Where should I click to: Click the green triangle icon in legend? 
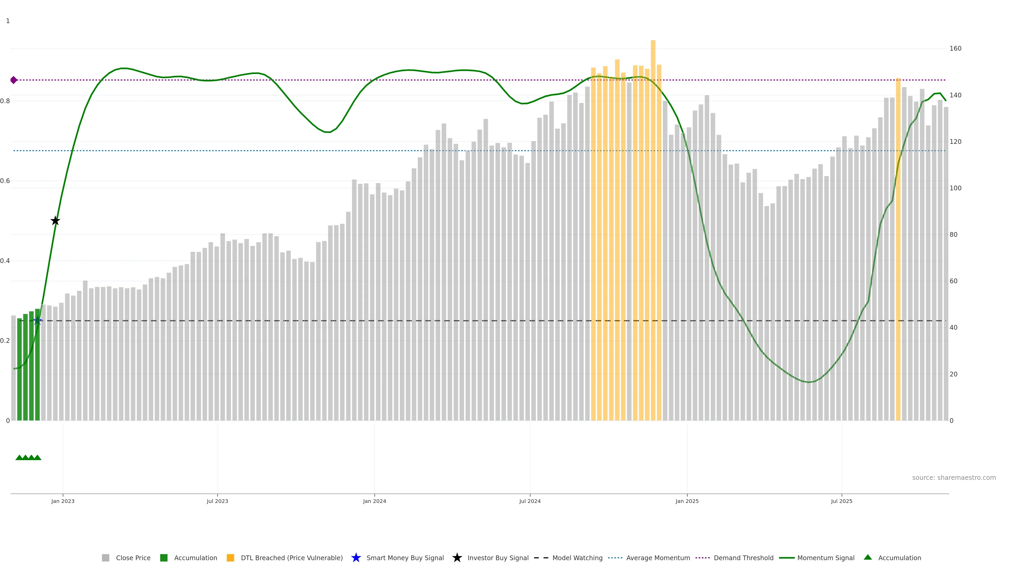868,557
